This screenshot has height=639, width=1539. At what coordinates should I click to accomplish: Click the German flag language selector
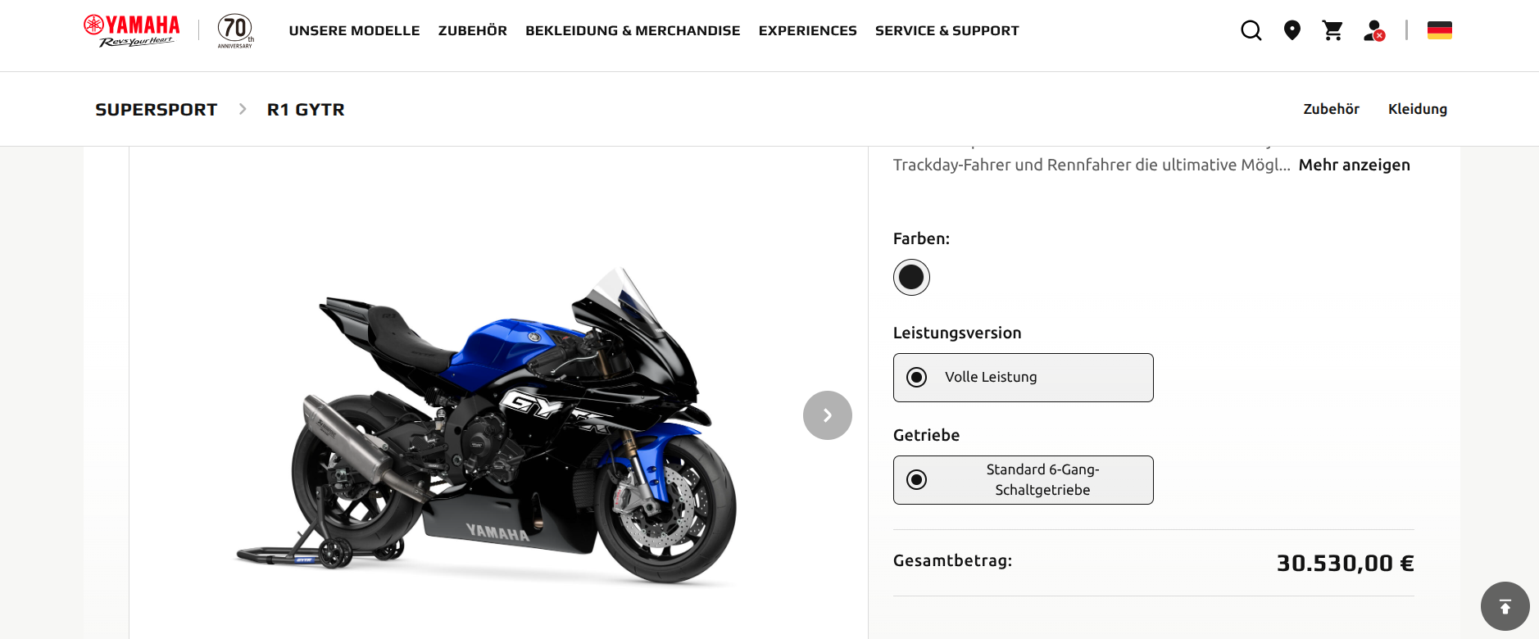coord(1440,30)
